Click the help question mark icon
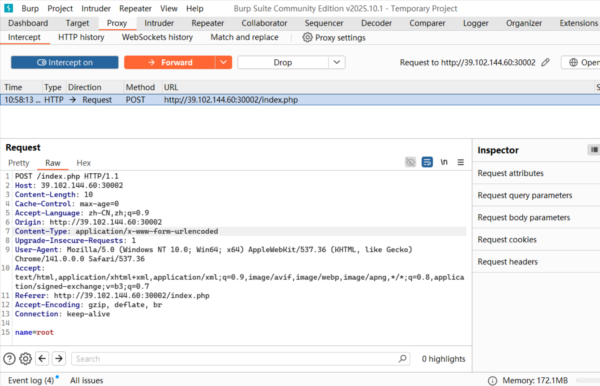 click(9, 359)
